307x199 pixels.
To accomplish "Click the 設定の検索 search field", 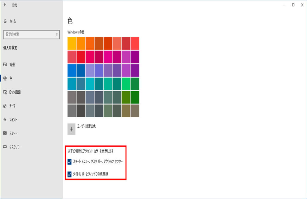I will coord(29,35).
